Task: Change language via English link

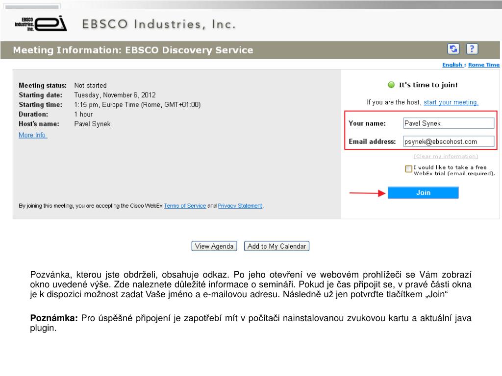Action: coord(452,65)
